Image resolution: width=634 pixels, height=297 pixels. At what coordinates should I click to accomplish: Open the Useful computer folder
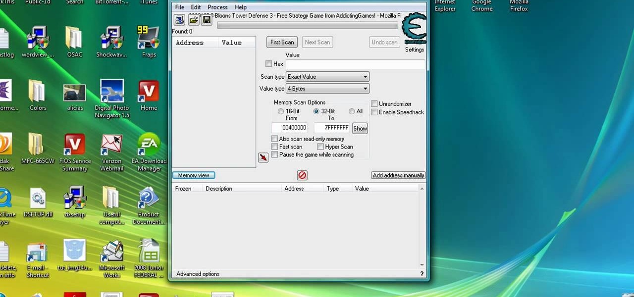tap(111, 205)
